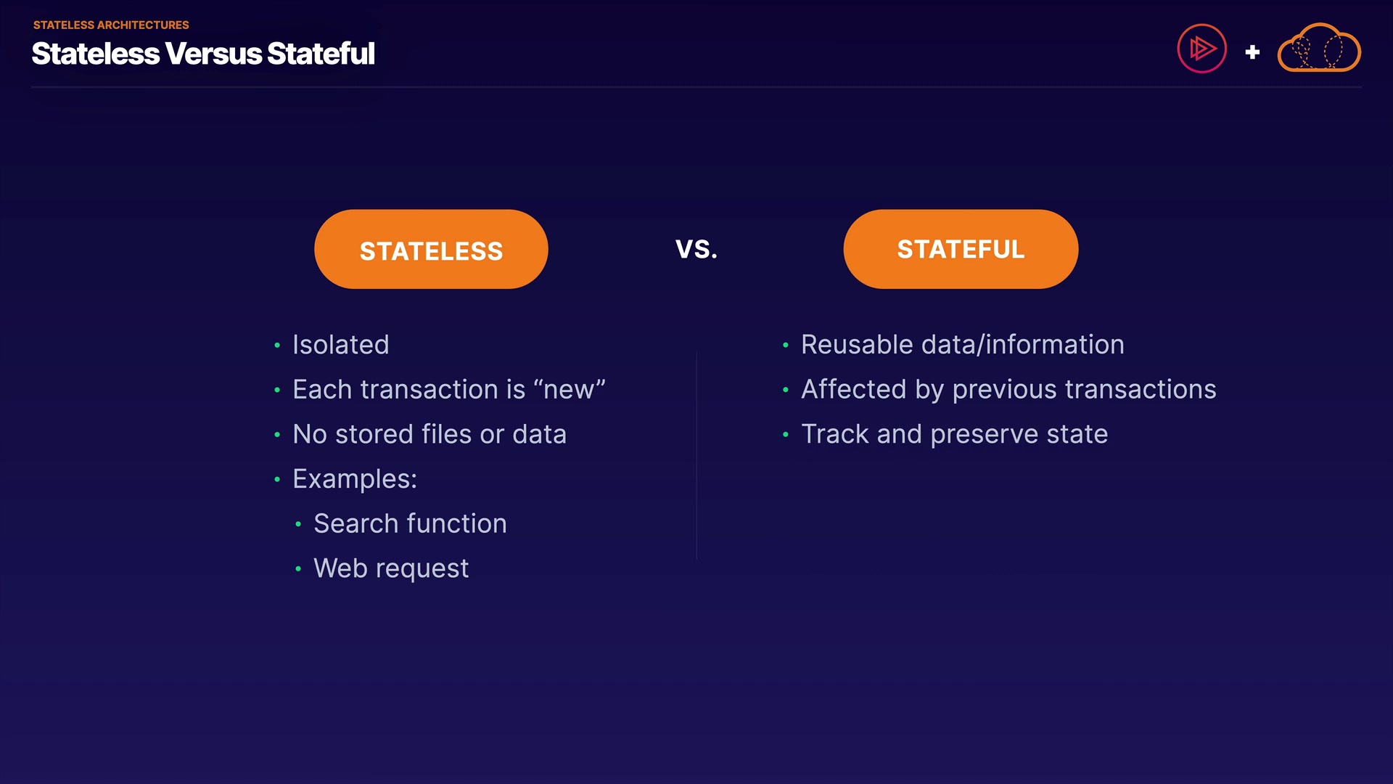Viewport: 1393px width, 784px height.
Task: Click the A Cloud Guru cloud logo
Action: pyautogui.click(x=1318, y=49)
